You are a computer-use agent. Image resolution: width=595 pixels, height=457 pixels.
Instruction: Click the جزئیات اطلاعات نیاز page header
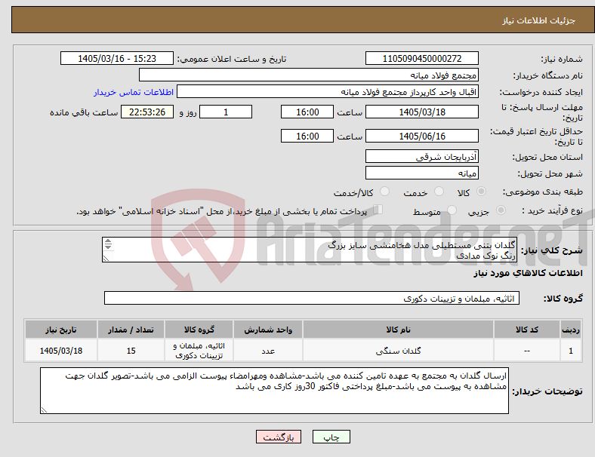coord(539,20)
